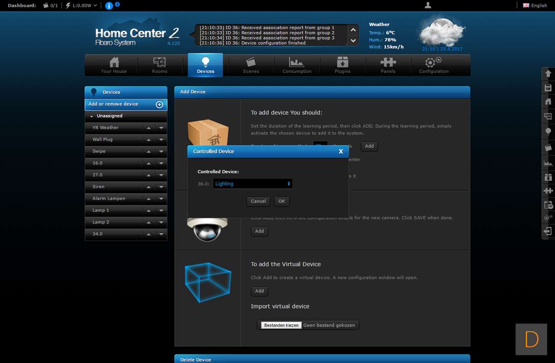Move Siren up in the list
Viewport: 555px width, 363px height.
pyautogui.click(x=149, y=187)
